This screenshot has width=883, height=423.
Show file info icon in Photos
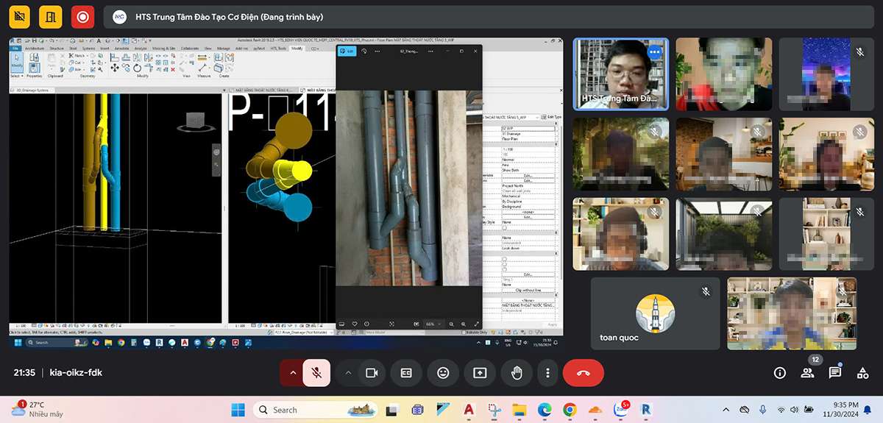pyautogui.click(x=366, y=324)
